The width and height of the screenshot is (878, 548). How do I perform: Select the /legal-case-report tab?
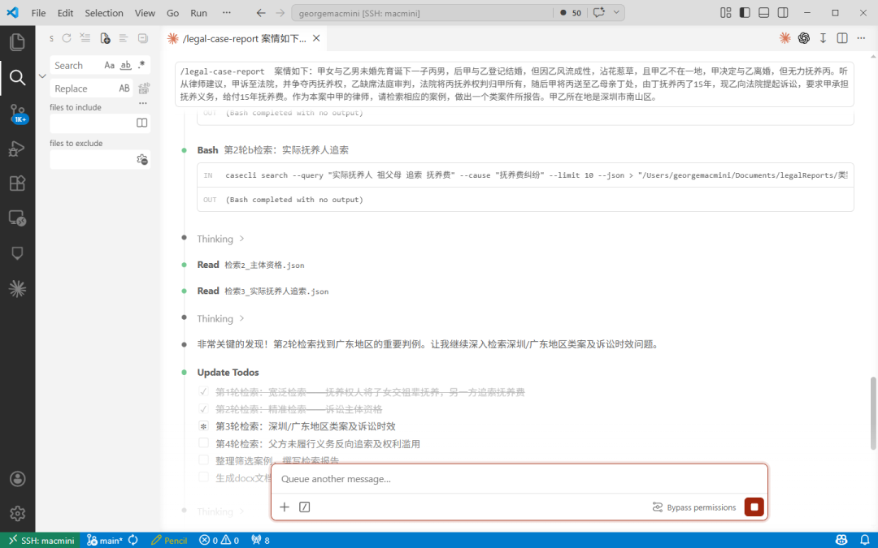pyautogui.click(x=244, y=39)
